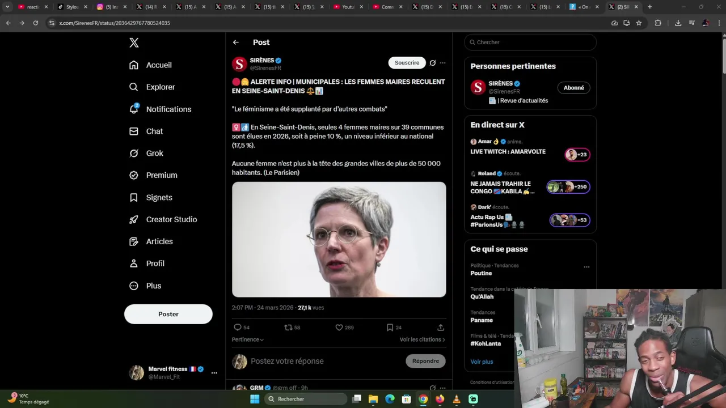
Task: Open Creator Studio
Action: click(163, 220)
